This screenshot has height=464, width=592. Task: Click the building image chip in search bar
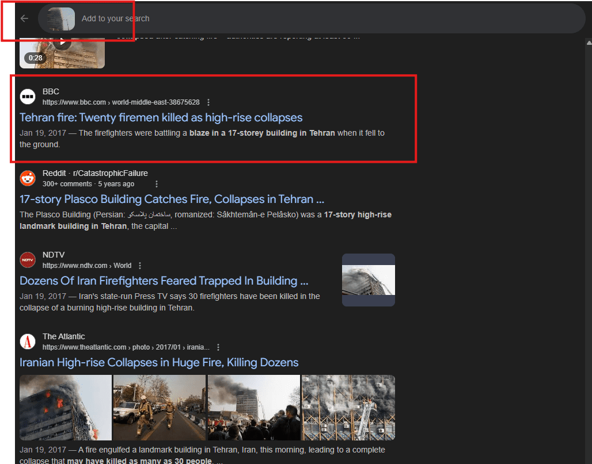click(x=60, y=18)
